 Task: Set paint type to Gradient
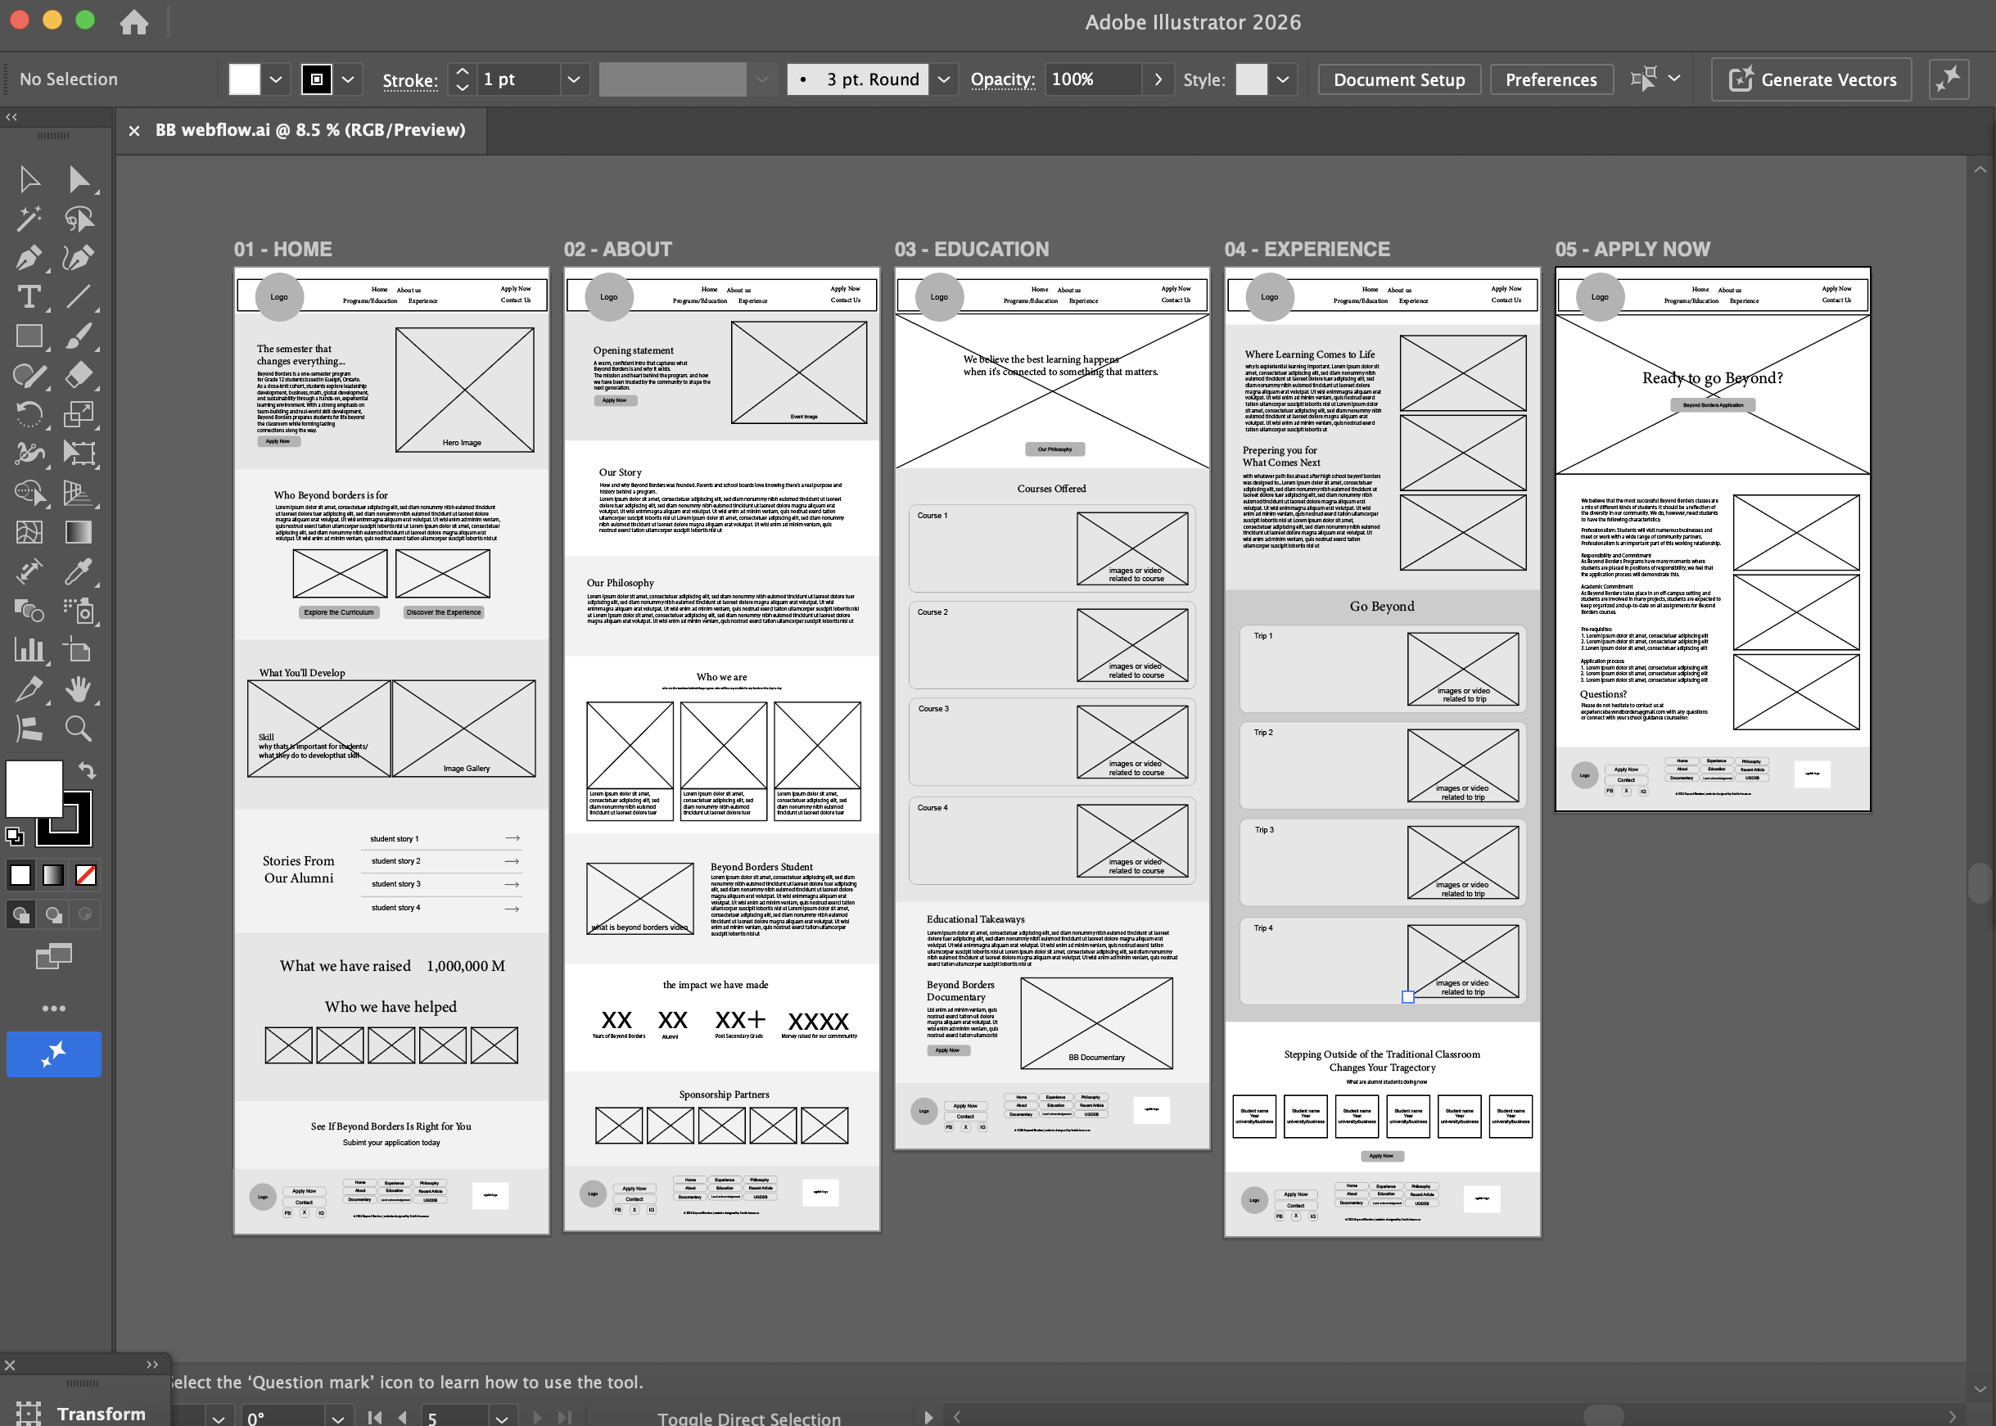coord(52,875)
